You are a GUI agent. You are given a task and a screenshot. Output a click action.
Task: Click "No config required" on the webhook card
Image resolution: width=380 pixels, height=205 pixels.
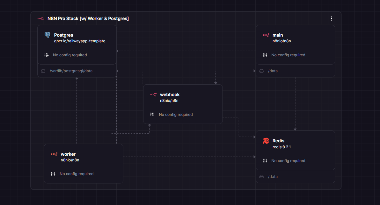coord(176,115)
